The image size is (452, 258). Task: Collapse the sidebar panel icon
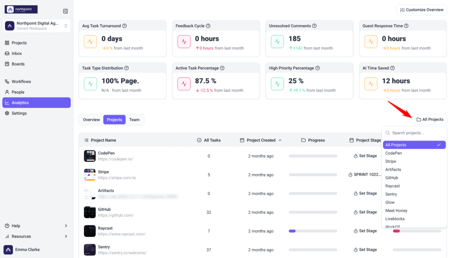[65, 11]
